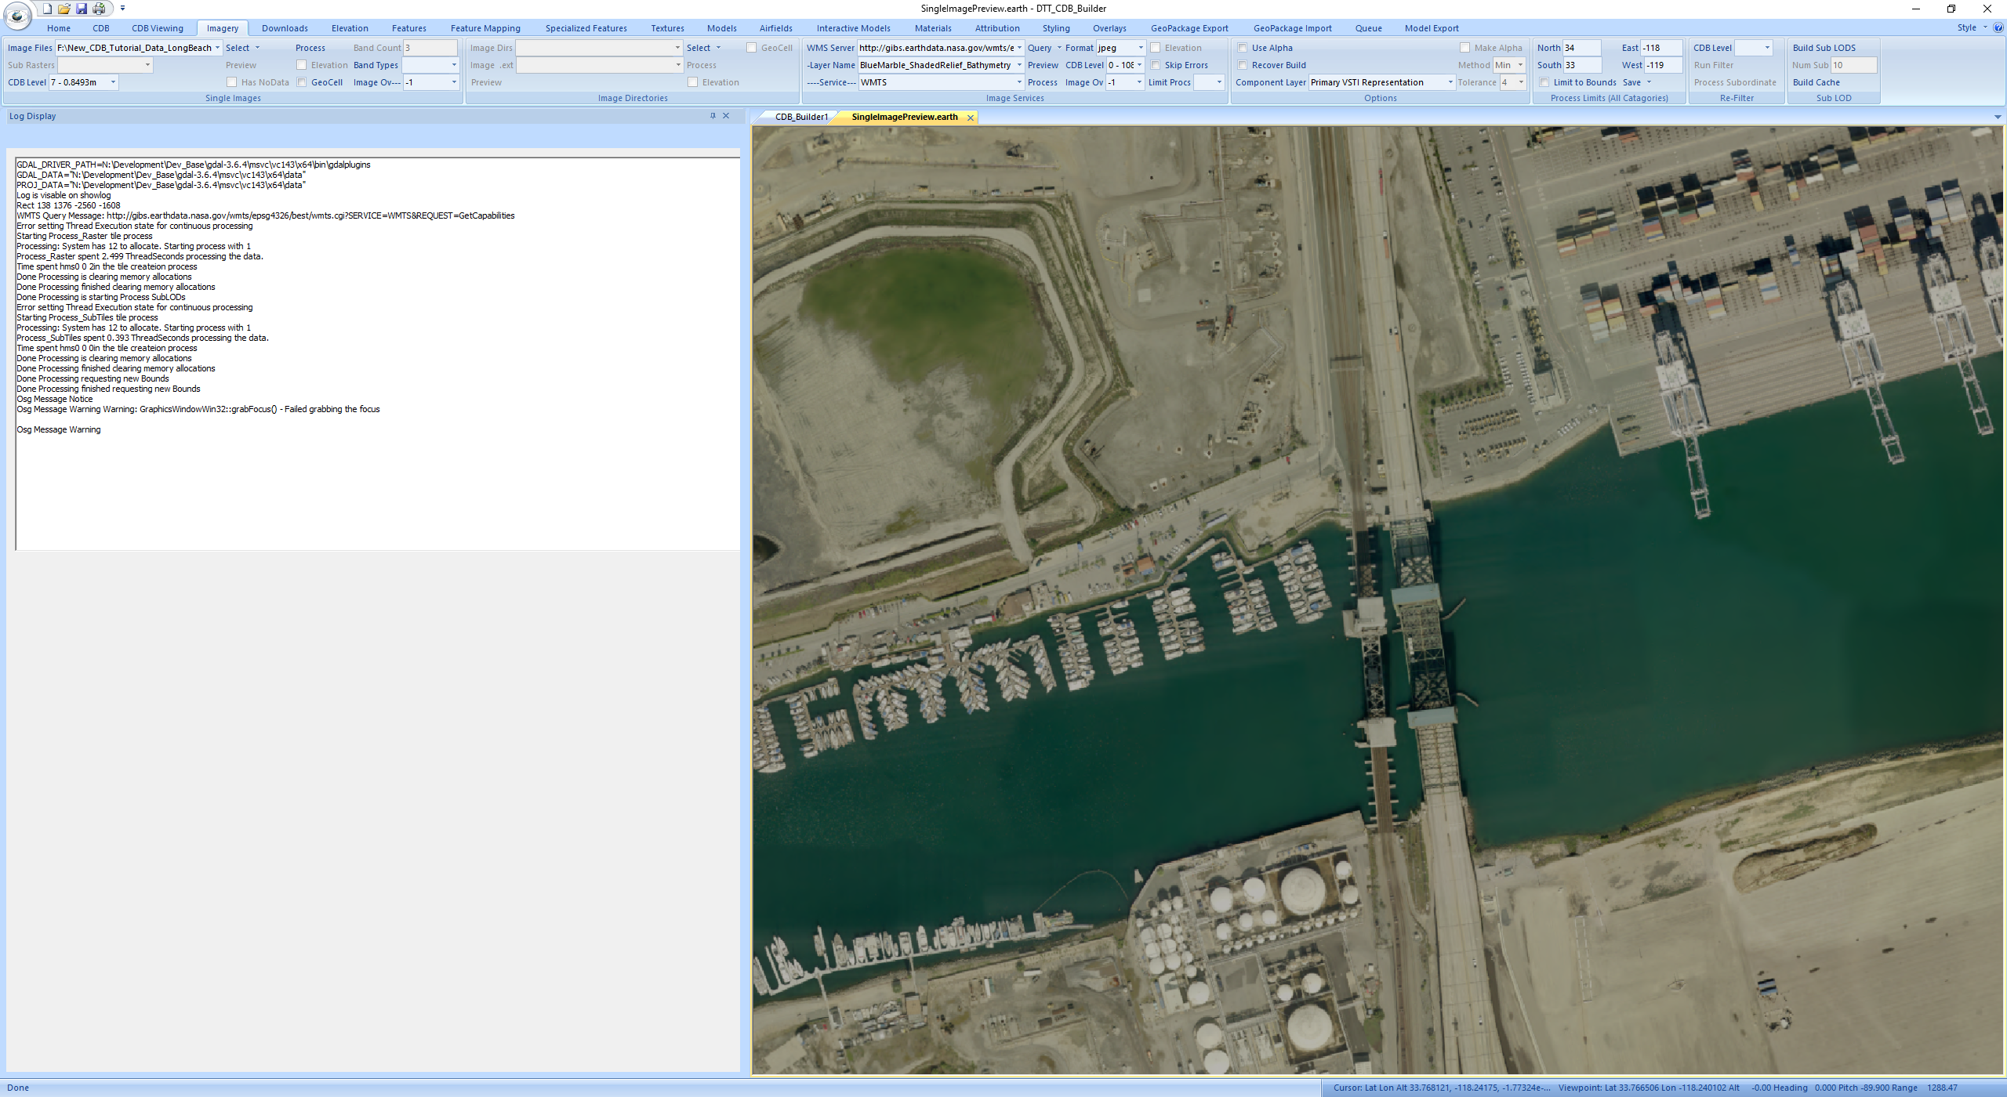Click Build Cache button
Image resolution: width=2007 pixels, height=1097 pixels.
(1816, 82)
